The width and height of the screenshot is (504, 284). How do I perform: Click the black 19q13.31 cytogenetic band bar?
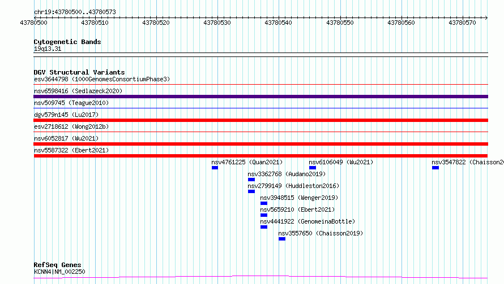[260, 55]
